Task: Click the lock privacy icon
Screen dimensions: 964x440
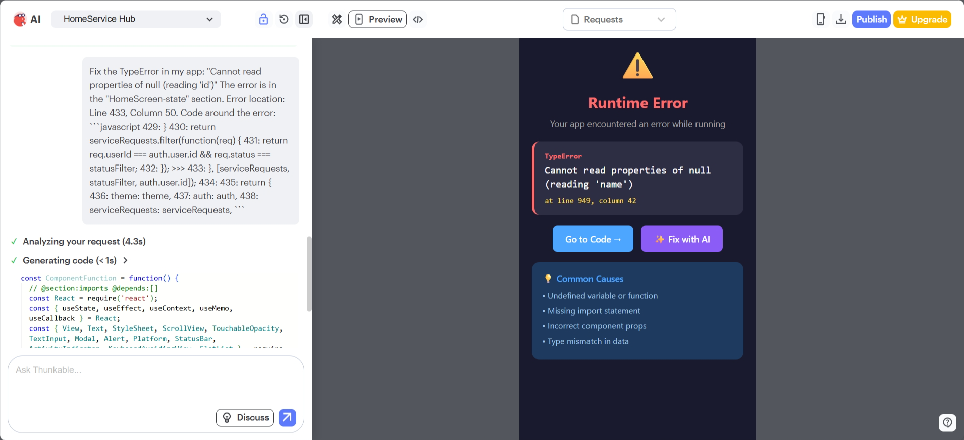Action: [263, 19]
